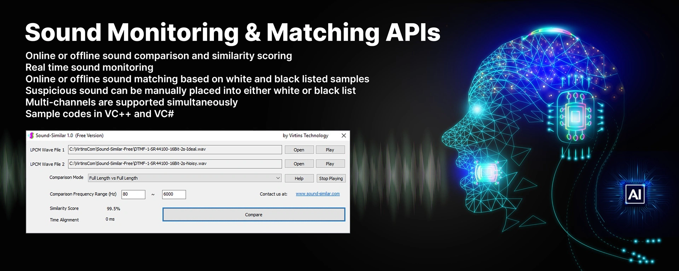Screen dimensions: 679x271
Task: Close the Sound-Similar window
Action: click(x=343, y=135)
